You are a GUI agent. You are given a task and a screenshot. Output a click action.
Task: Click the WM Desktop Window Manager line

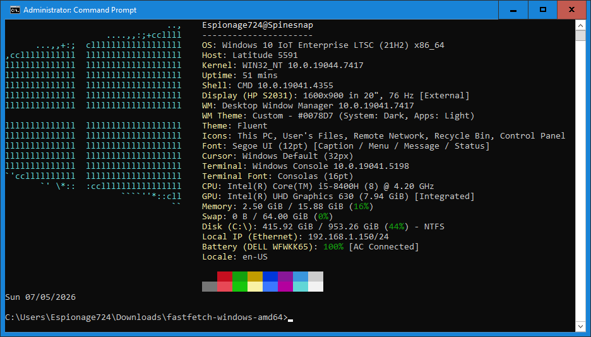tap(308, 106)
